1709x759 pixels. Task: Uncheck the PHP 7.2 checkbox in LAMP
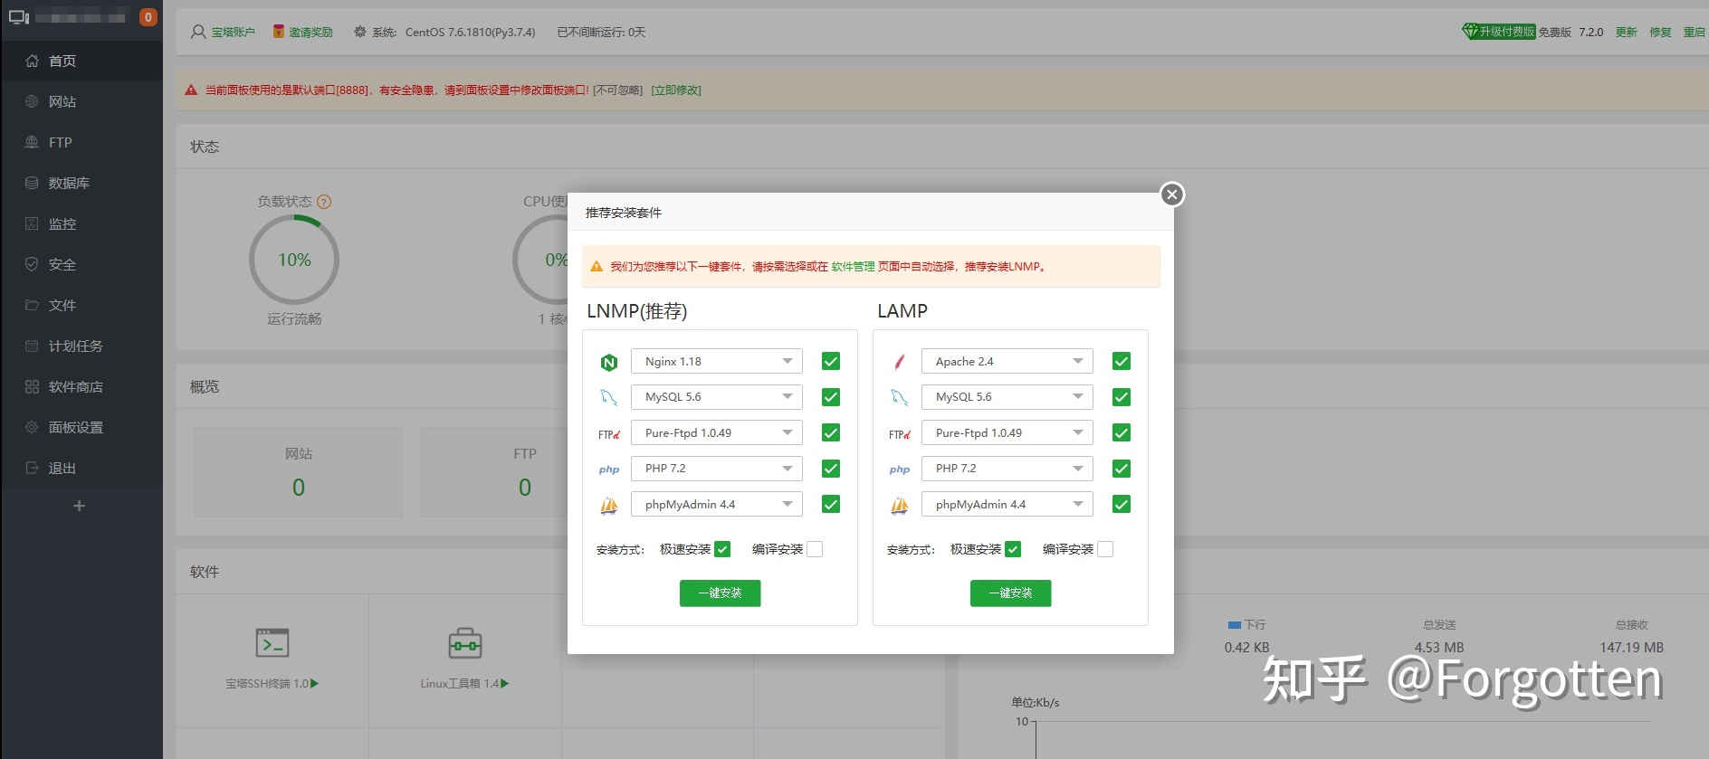[x=1122, y=469]
